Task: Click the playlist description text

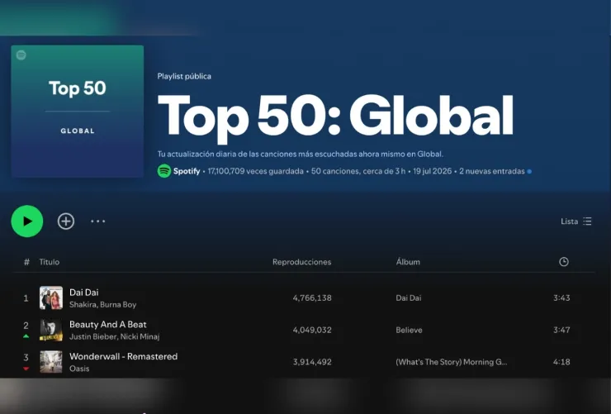Action: 301,154
